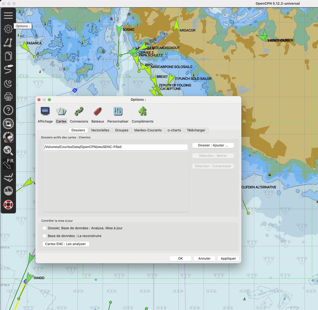Click the track recording icon

point(8,70)
